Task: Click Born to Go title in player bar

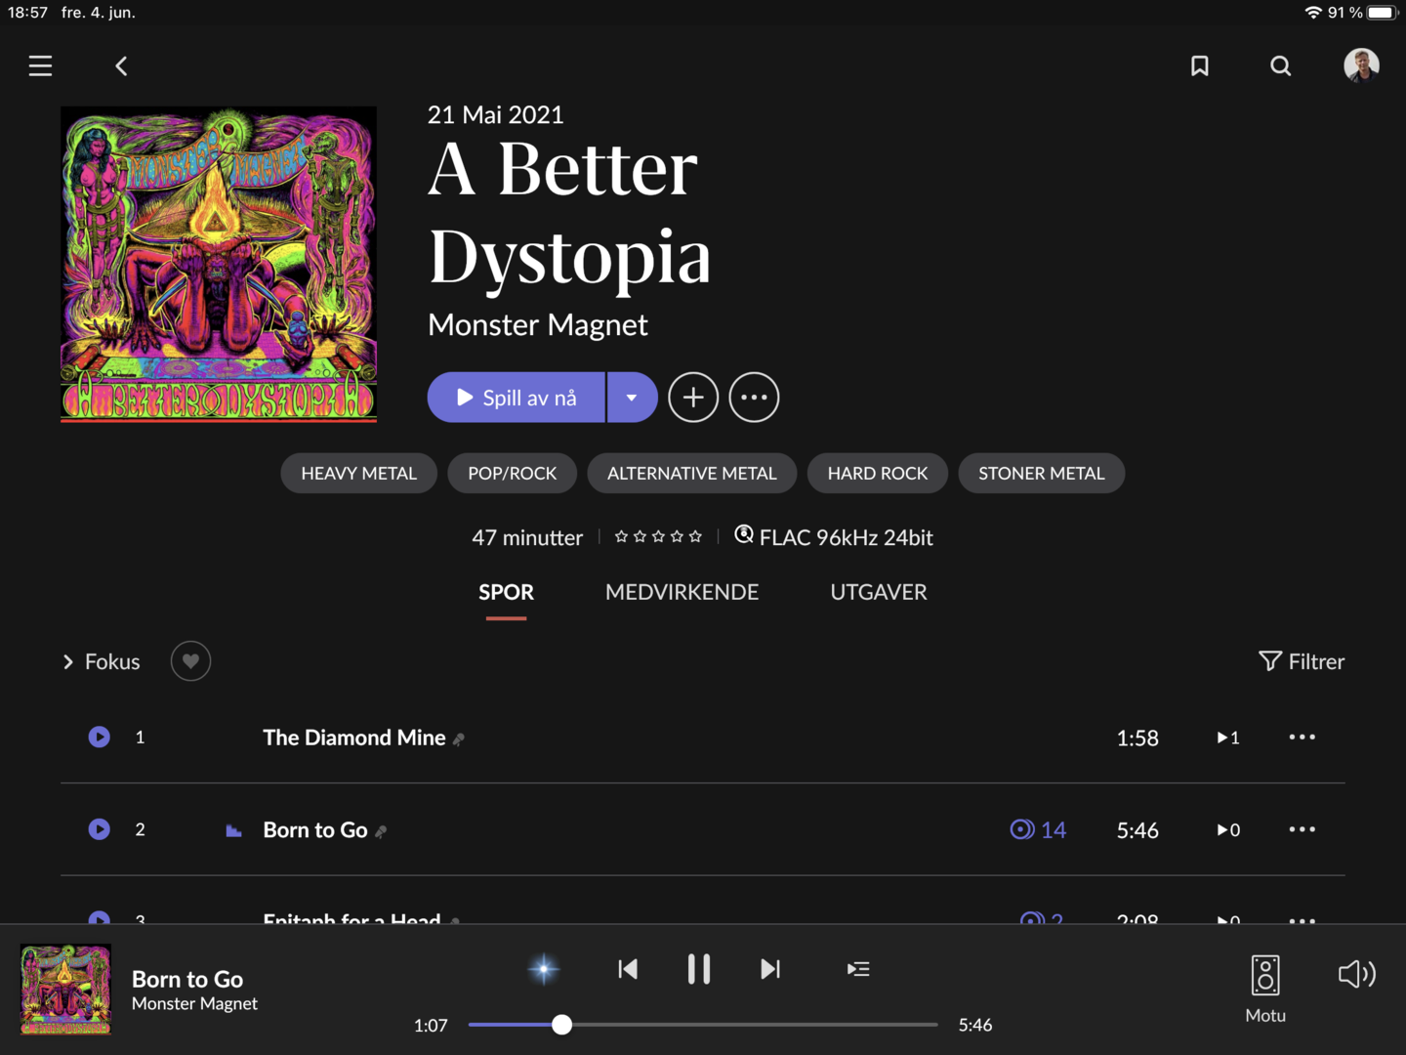Action: coord(187,979)
